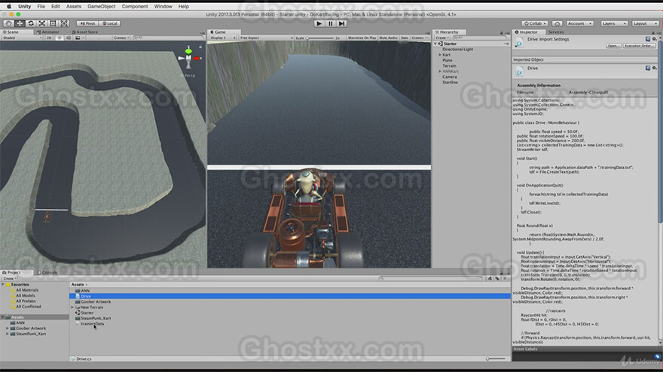Select the Move tool in toolbar

click(20, 23)
